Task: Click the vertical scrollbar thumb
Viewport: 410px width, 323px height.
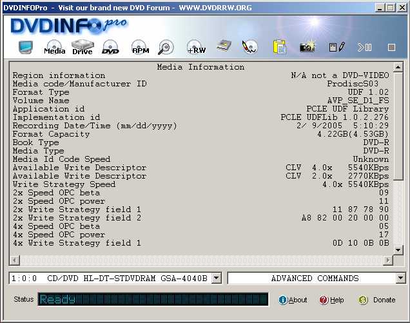Action: [x=398, y=126]
